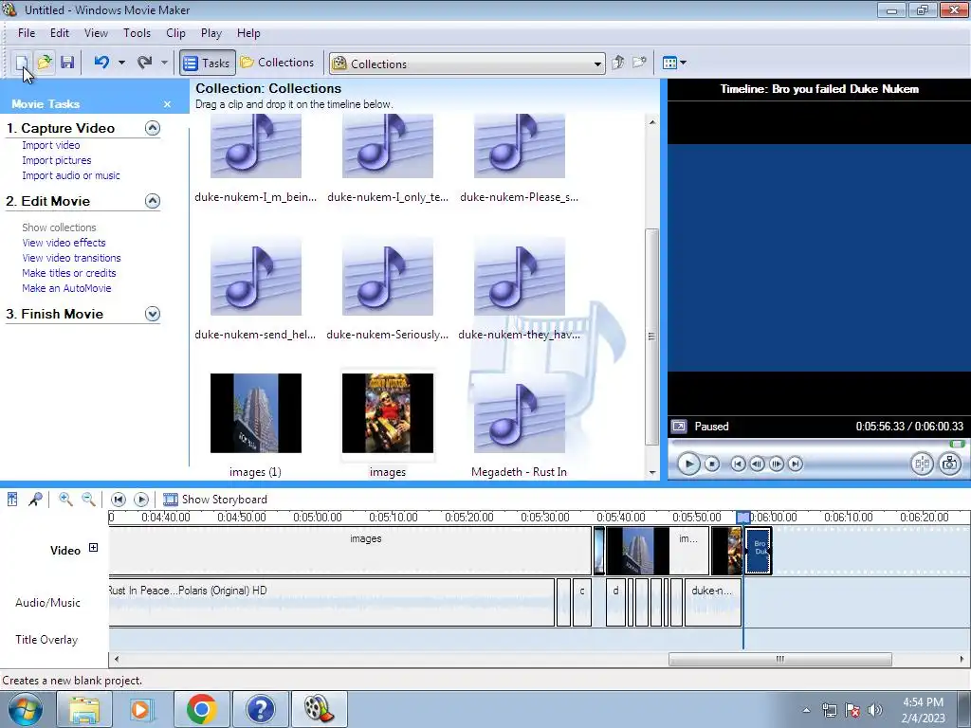
Task: Click Make an AutoMovie link
Action: point(66,288)
